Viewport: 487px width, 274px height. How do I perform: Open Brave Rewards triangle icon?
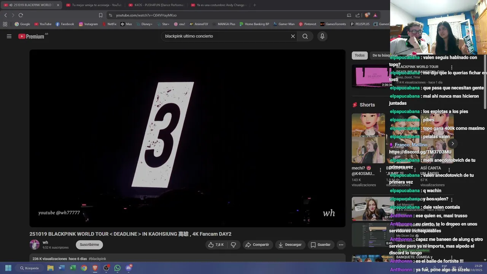[x=375, y=15]
